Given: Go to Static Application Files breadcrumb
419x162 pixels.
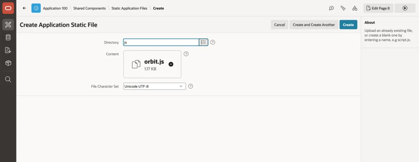Looking at the screenshot, I should point(129,8).
